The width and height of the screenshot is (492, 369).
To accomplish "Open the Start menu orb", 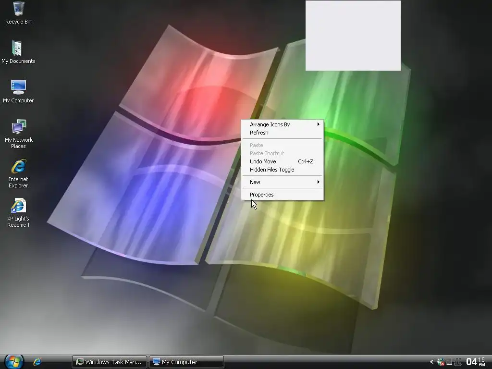I will tap(14, 362).
